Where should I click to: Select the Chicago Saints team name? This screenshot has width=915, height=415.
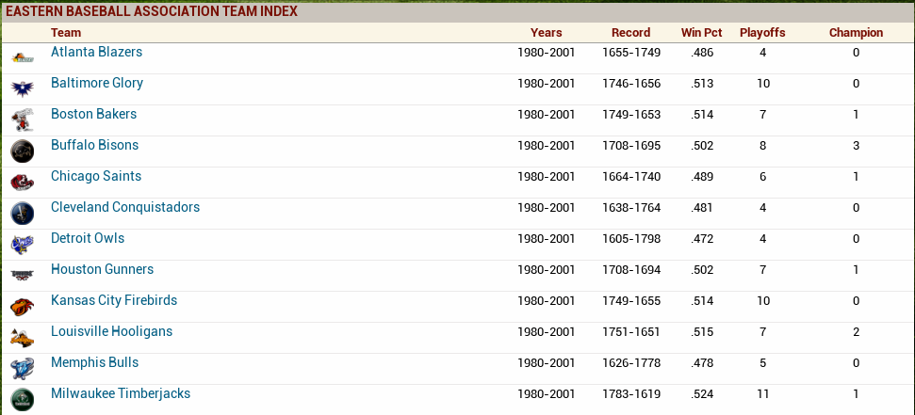tap(96, 176)
